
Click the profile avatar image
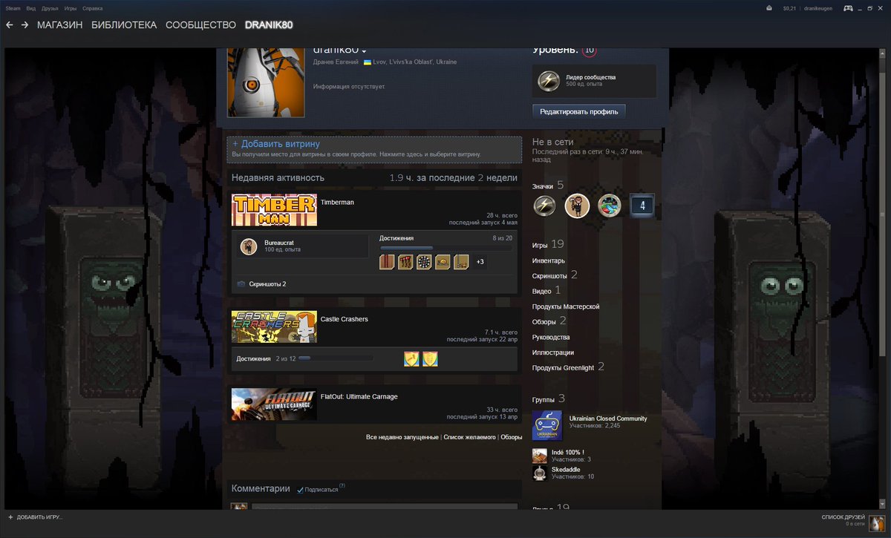pos(266,83)
